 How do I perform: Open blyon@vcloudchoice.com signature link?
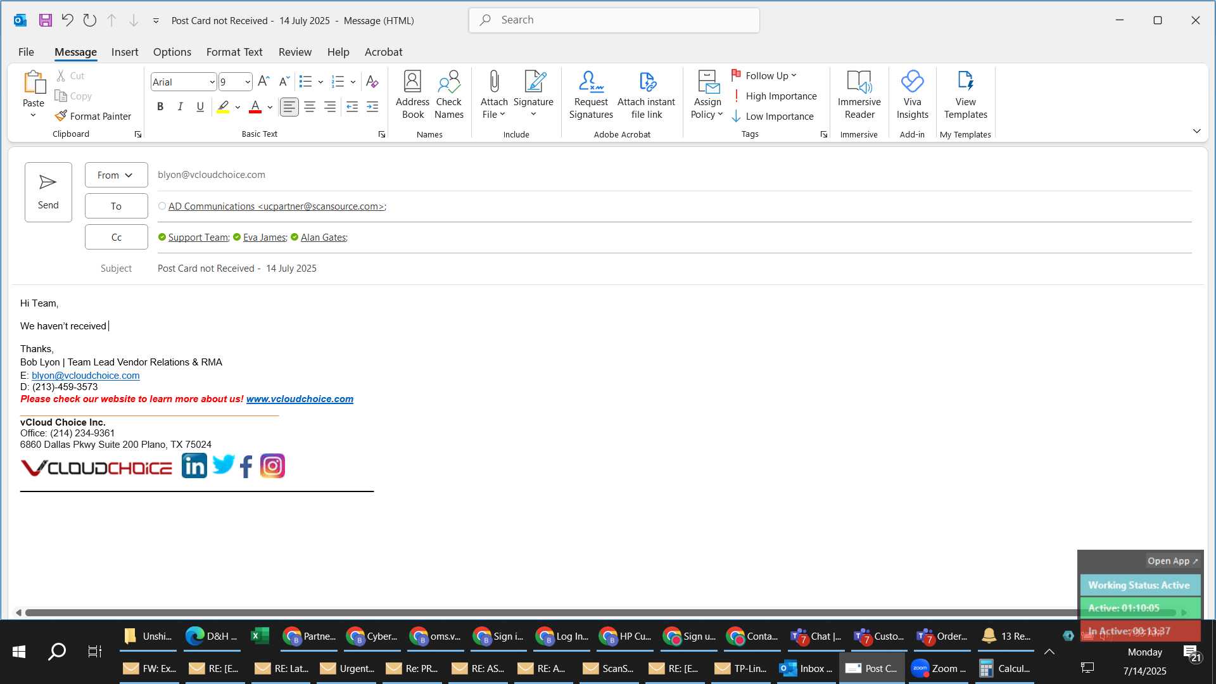(x=85, y=376)
